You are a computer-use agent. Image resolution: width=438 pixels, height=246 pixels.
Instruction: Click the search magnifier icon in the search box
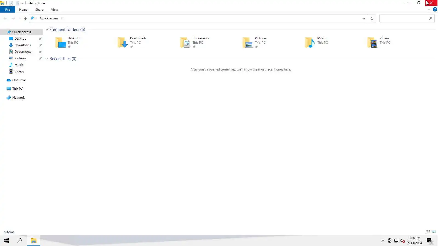tap(431, 18)
